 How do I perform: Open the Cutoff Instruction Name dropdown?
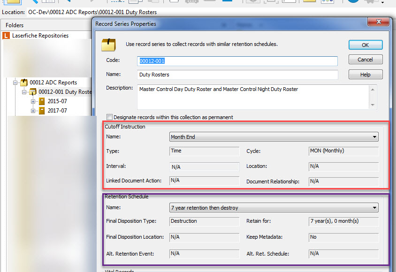coord(374,137)
